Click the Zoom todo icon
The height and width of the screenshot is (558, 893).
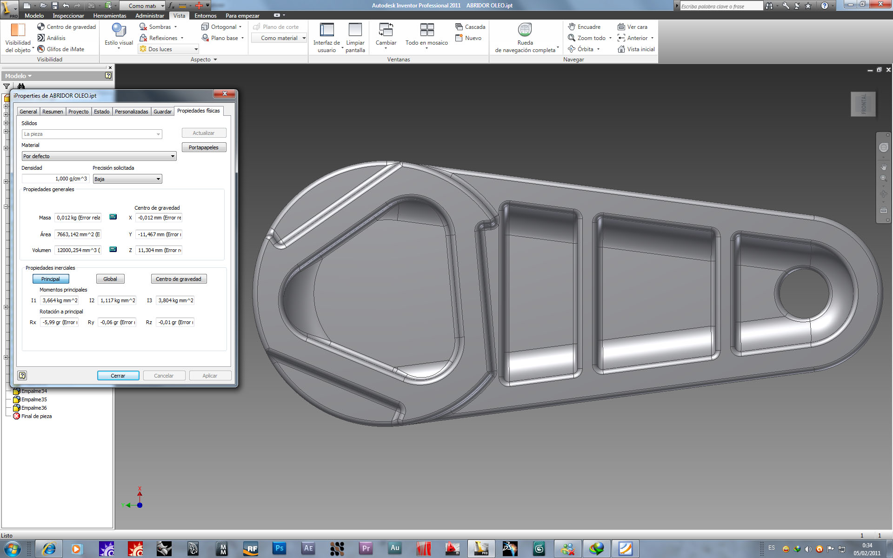click(x=572, y=38)
